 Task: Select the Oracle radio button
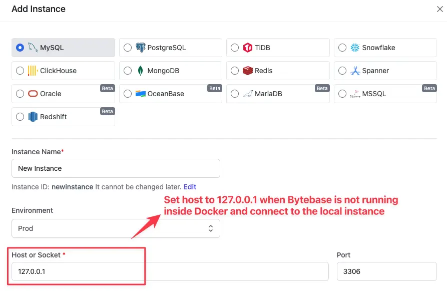coord(20,94)
